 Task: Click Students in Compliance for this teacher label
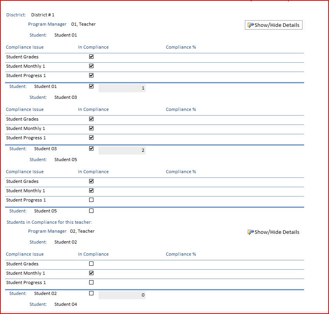point(49,222)
